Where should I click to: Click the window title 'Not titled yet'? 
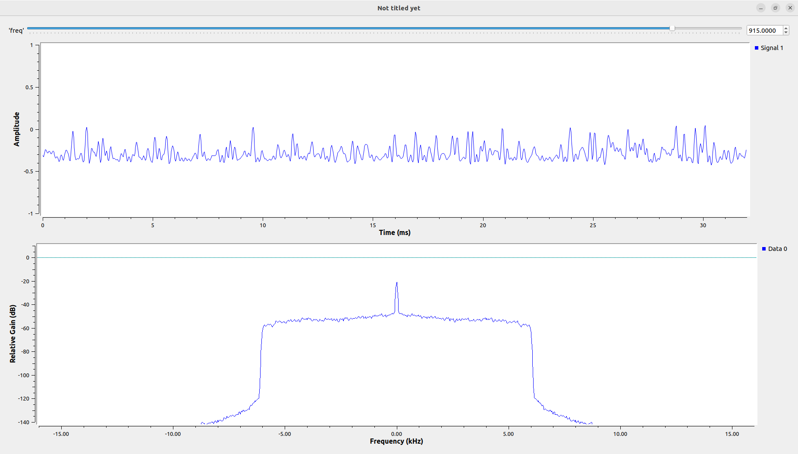pos(399,8)
